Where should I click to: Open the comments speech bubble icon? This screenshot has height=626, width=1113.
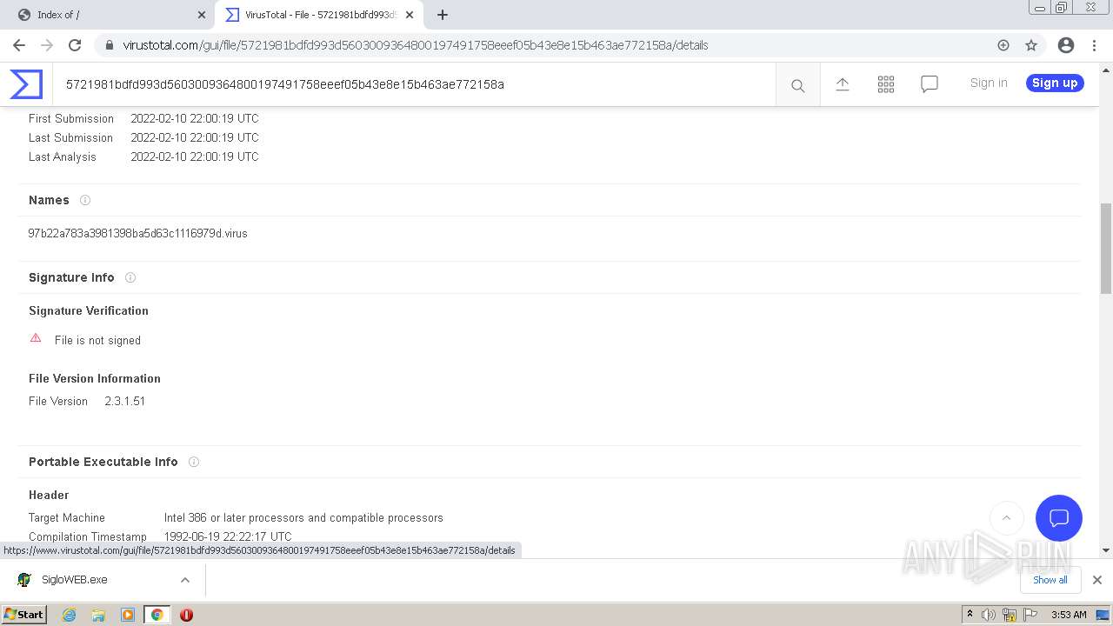[x=930, y=84]
